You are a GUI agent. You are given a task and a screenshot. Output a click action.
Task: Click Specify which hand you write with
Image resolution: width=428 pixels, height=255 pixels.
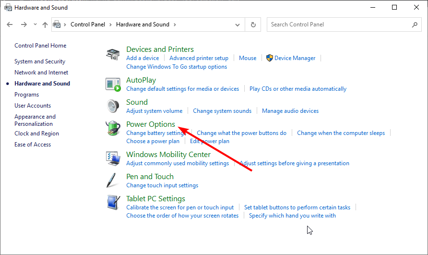point(292,216)
